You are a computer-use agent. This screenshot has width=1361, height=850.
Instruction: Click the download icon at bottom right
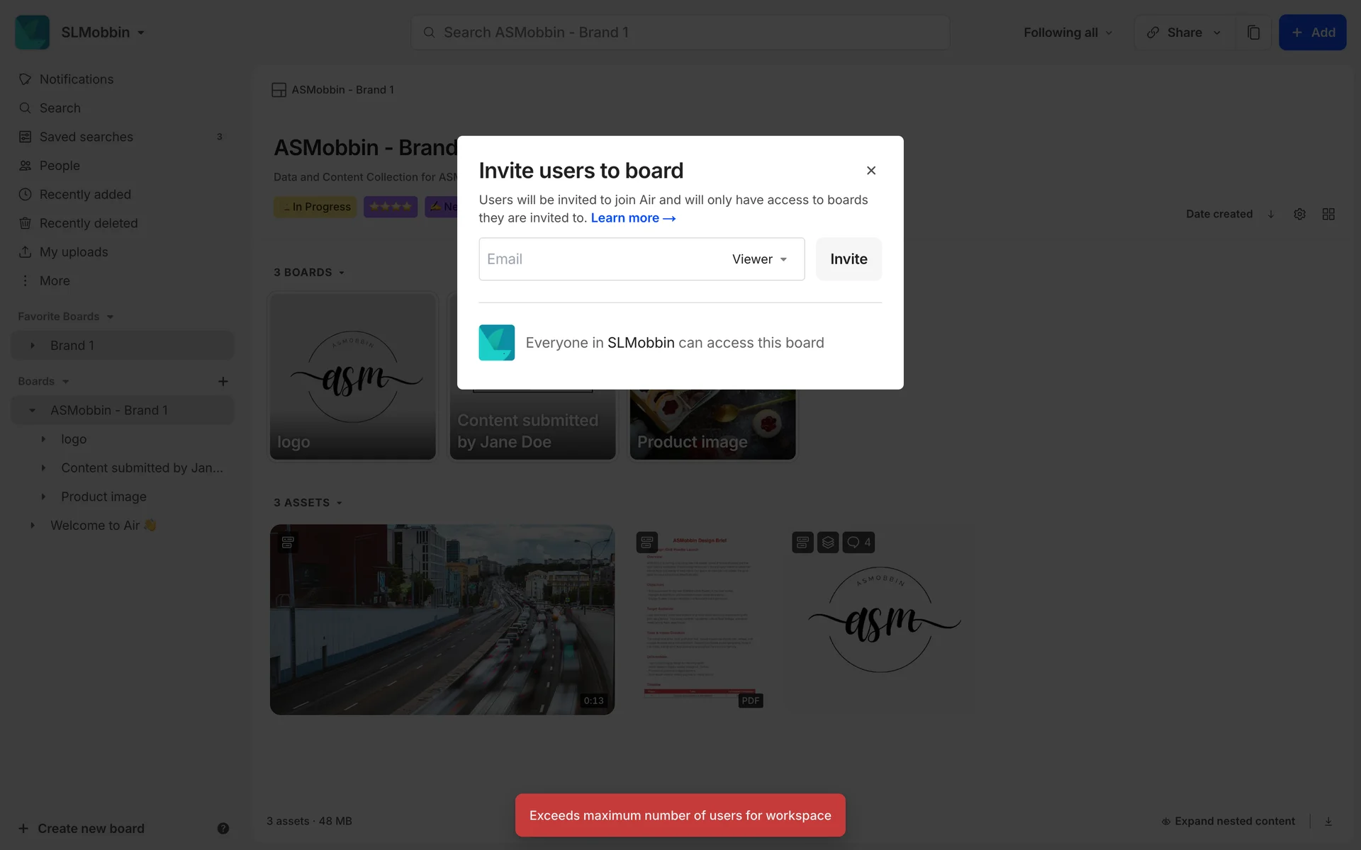coord(1328,821)
